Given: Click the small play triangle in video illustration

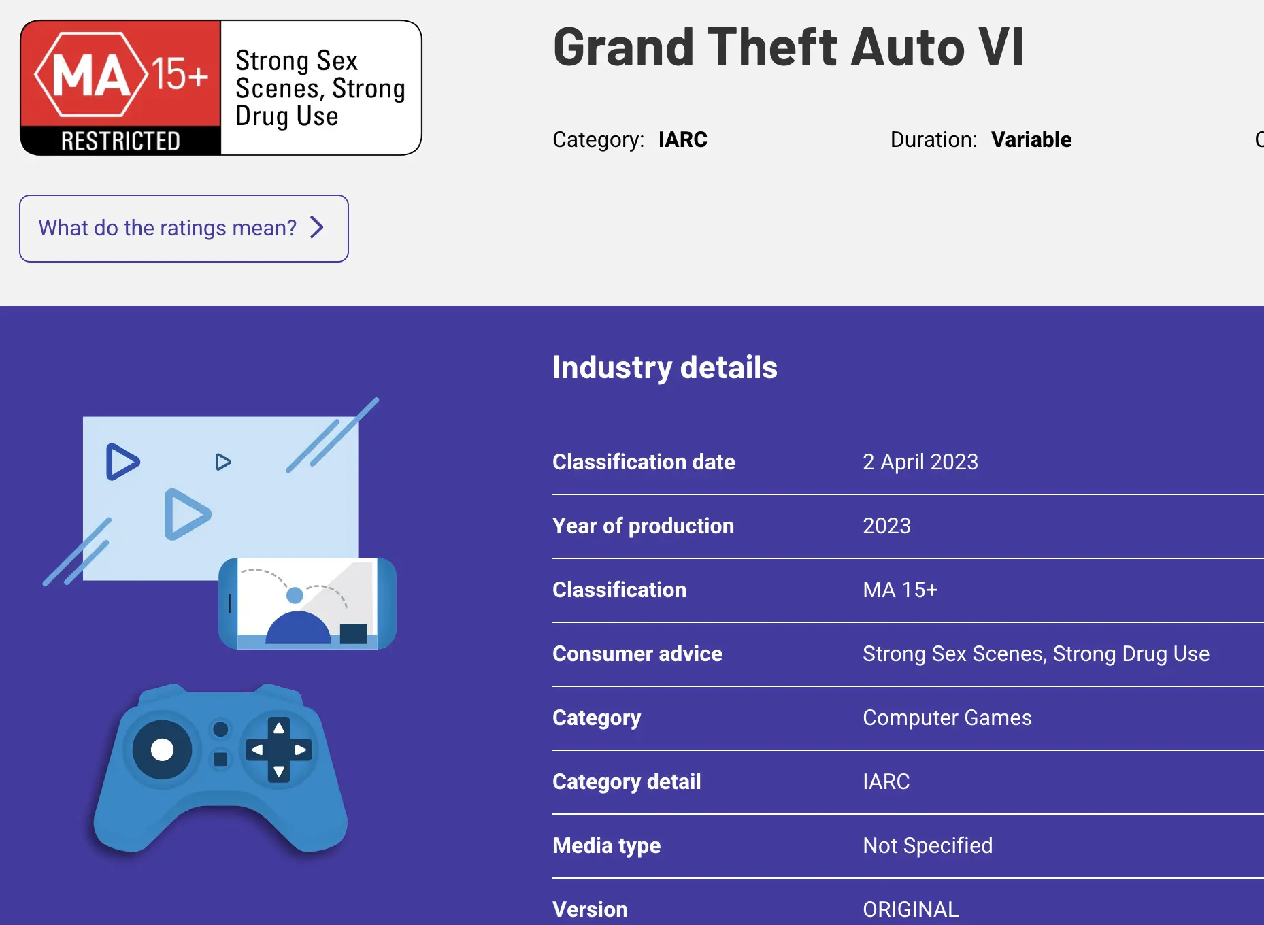Looking at the screenshot, I should click(223, 462).
